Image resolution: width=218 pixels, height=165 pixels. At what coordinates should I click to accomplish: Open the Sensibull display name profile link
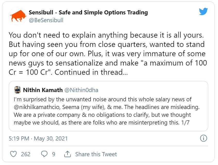[88, 12]
